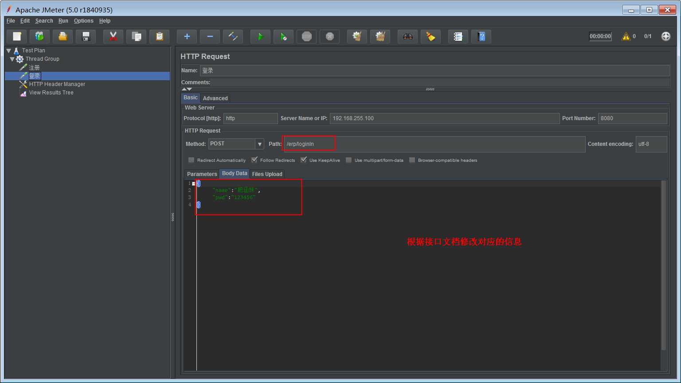This screenshot has height=383, width=681.
Task: Click the remote engines globe icon
Action: click(666, 36)
